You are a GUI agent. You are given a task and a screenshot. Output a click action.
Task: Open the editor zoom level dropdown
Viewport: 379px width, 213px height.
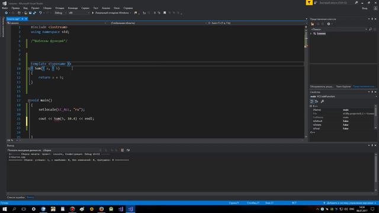(12, 140)
